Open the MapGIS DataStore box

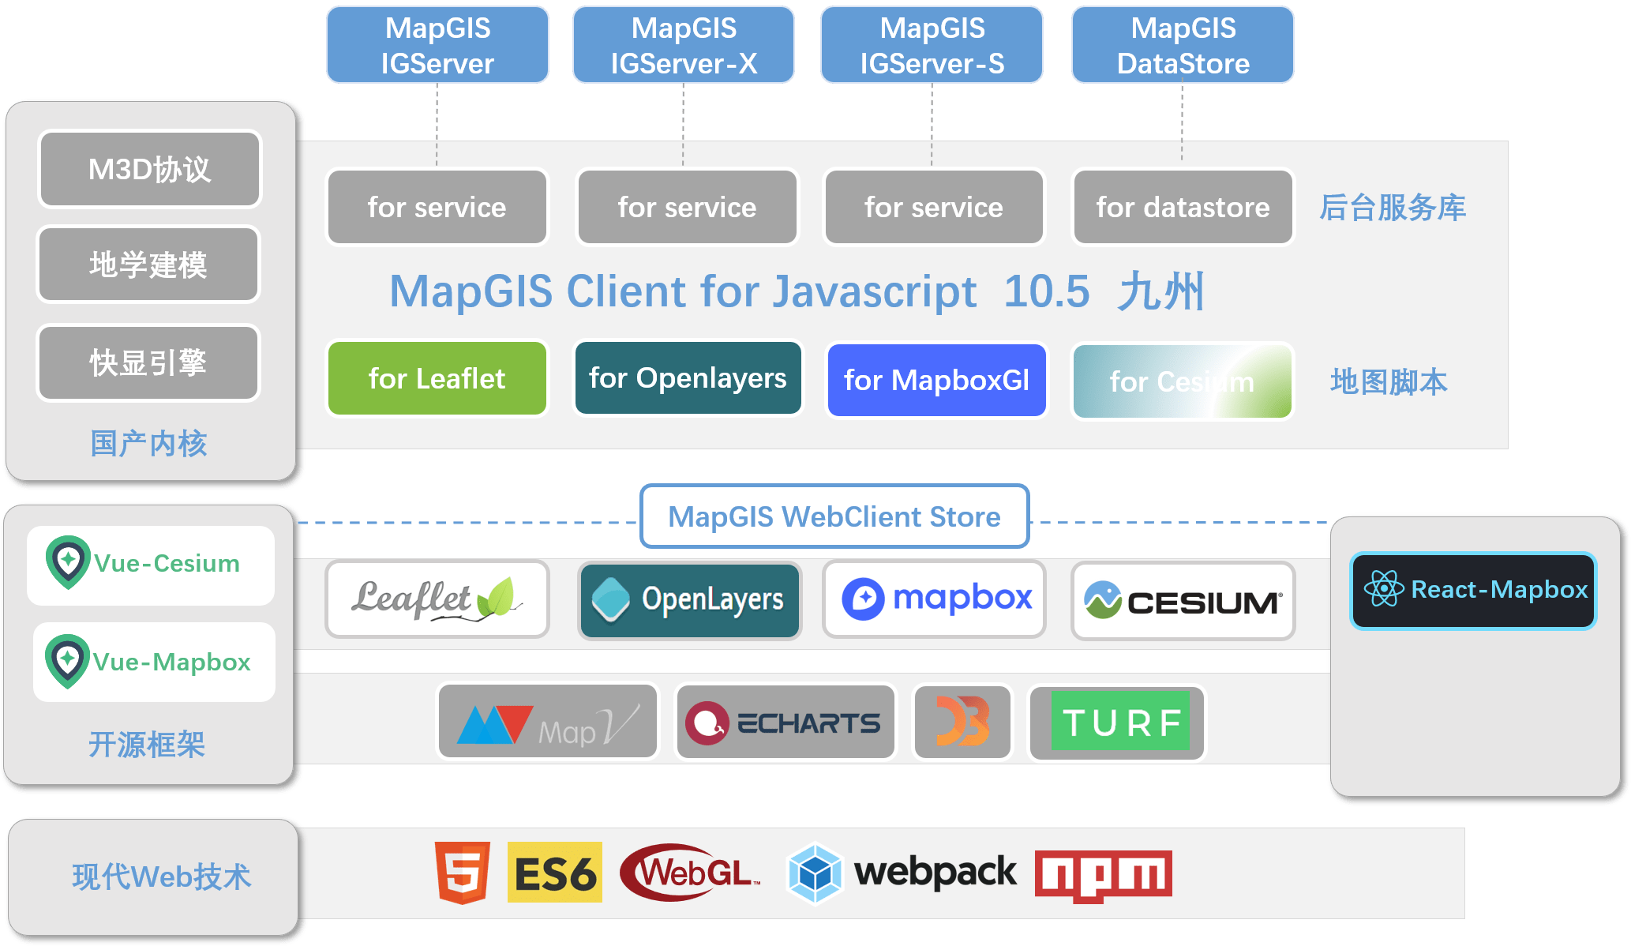1183,45
